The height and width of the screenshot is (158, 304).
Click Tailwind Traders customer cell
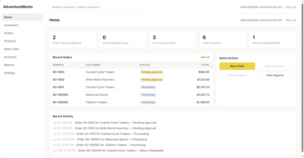[x=96, y=102]
